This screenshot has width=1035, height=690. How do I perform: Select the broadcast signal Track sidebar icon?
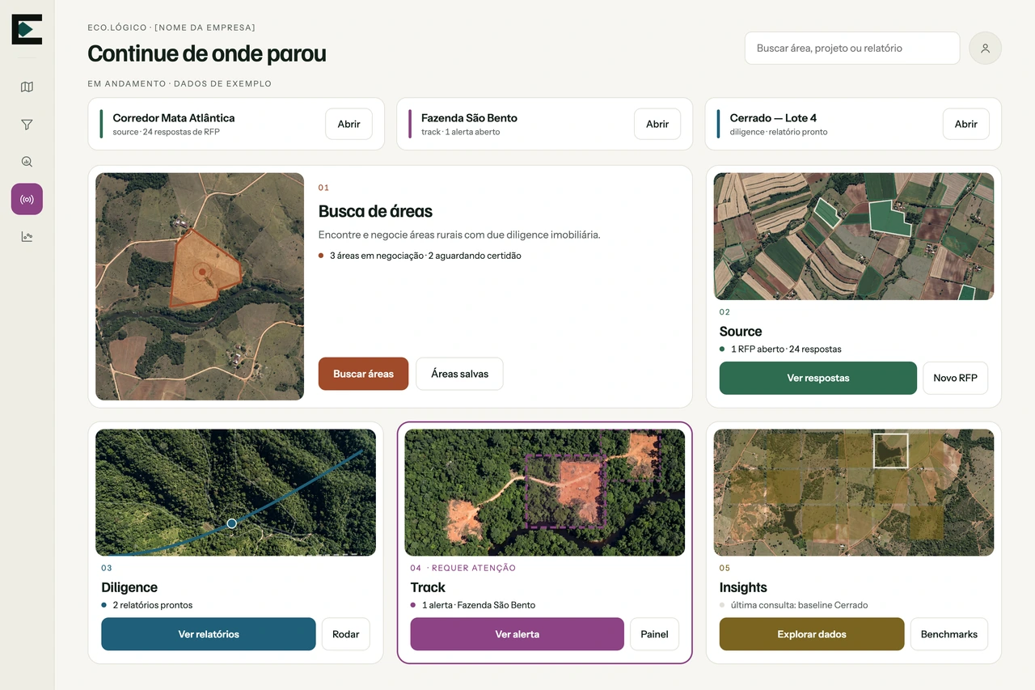click(x=27, y=199)
